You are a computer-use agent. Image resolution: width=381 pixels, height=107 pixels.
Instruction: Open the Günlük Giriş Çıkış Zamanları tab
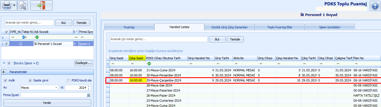click(x=229, y=27)
